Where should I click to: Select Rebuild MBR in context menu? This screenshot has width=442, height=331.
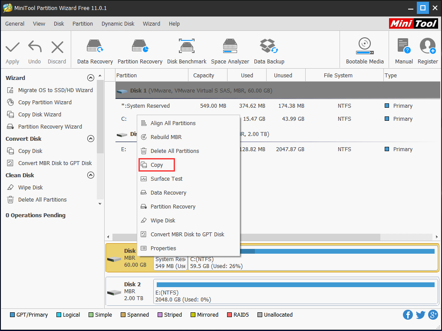pos(188,137)
